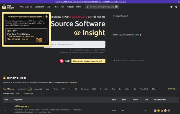
Task: Click the last contributor avatar for copyparty
Action: pos(169,110)
